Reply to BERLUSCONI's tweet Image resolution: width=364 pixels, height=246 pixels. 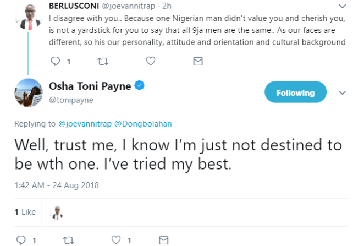[x=55, y=62]
